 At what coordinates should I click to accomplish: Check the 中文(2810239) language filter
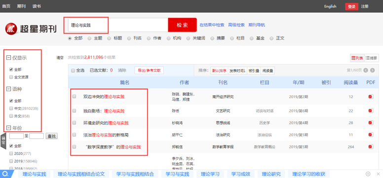click(11, 108)
